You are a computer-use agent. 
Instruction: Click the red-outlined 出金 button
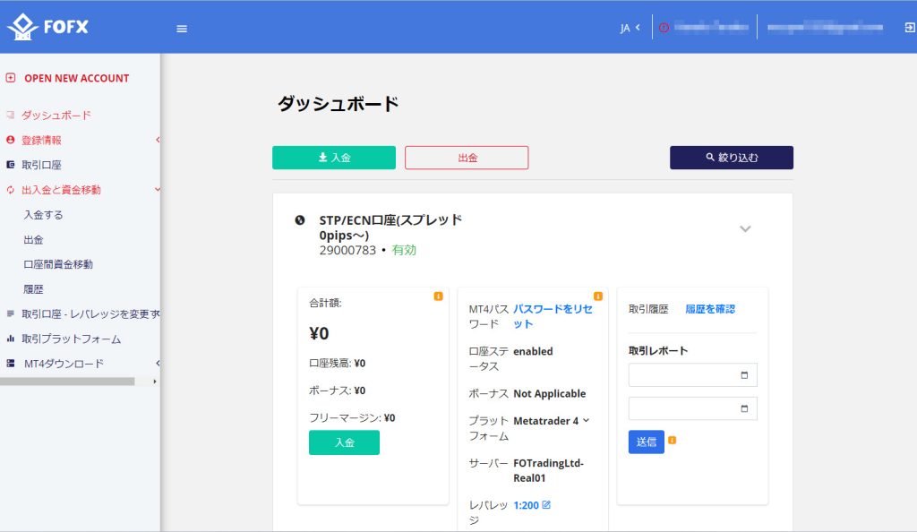point(467,158)
